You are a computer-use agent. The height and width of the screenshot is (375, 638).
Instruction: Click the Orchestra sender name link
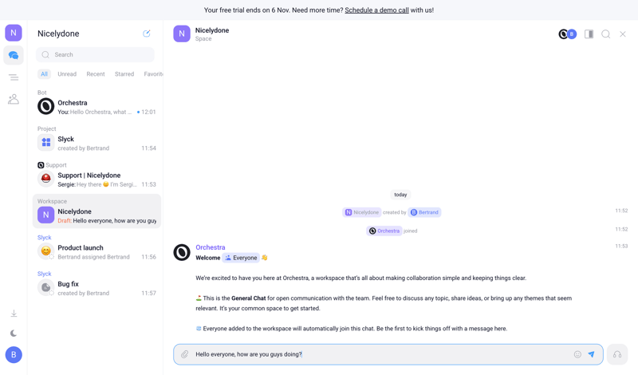pos(211,247)
